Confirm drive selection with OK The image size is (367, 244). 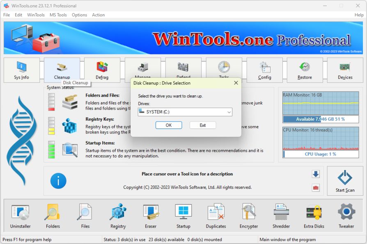169,125
